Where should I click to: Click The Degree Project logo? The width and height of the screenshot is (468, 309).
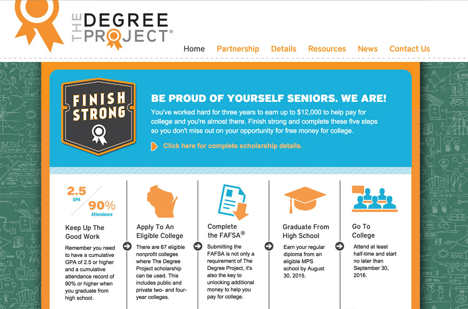[94, 26]
